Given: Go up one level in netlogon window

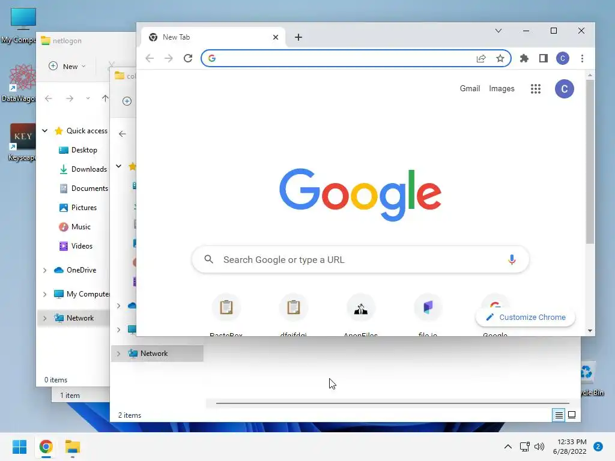Looking at the screenshot, I should 105,98.
